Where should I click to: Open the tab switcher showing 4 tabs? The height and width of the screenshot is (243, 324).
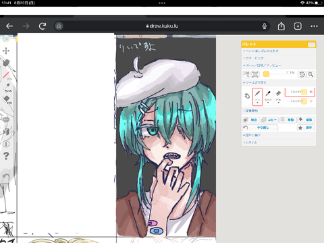(298, 26)
